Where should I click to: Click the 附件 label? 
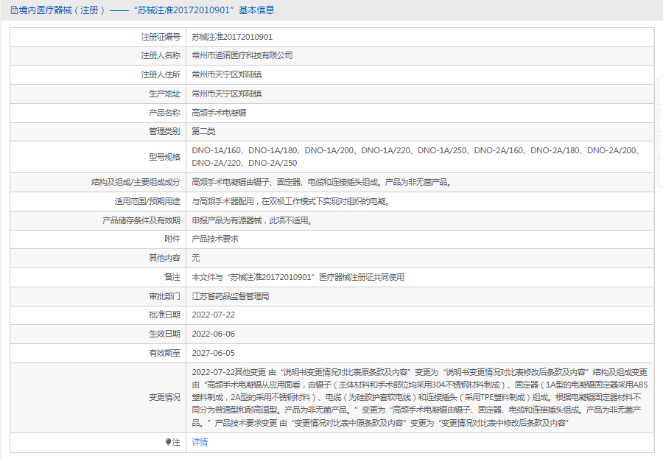[172, 239]
